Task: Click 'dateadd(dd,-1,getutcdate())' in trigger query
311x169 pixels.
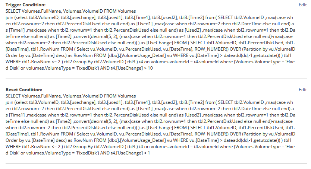Action: click(x=252, y=55)
